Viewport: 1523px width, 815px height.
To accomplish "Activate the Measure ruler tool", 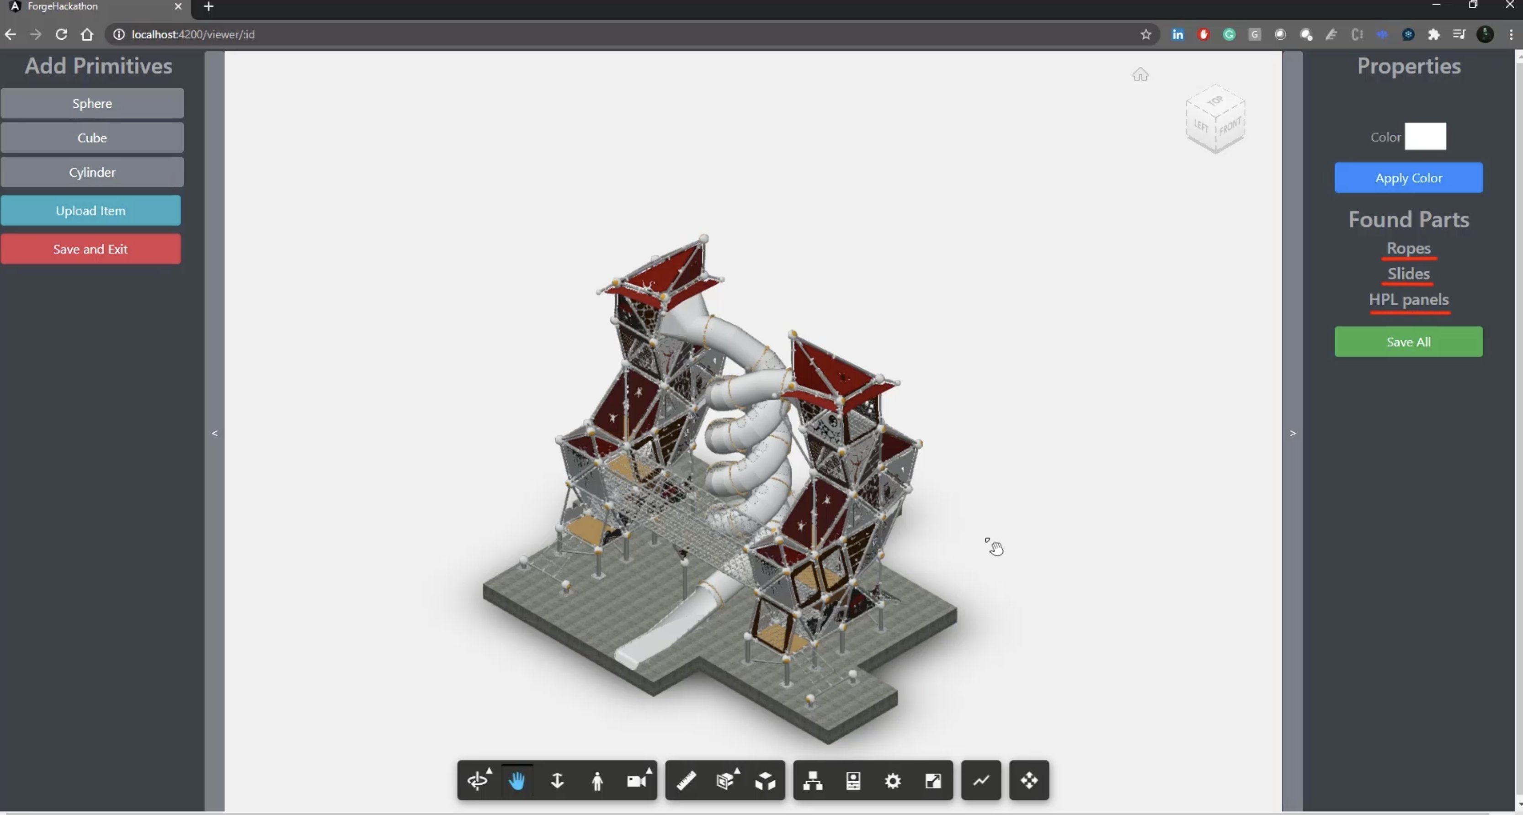I will [686, 781].
